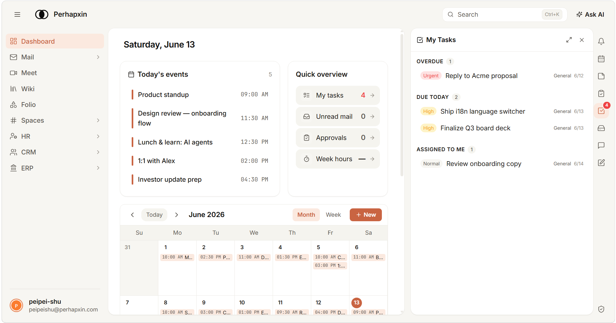Open Folio in the sidebar
The width and height of the screenshot is (616, 323).
[x=55, y=105]
